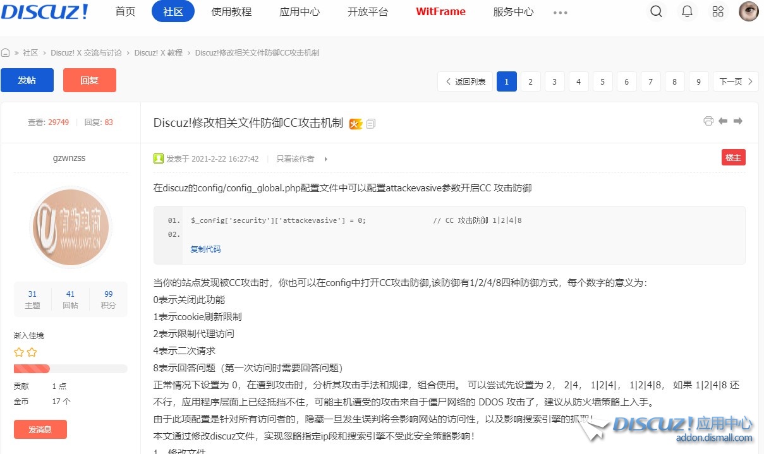Expand the ••• more navigation menu
Screen dimensions: 764x454
560,12
